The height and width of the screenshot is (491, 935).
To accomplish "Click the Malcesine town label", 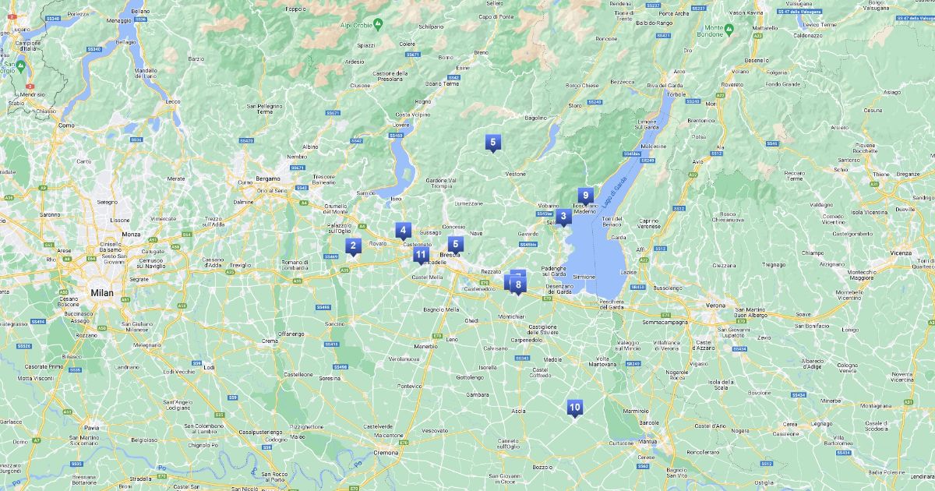I will [x=652, y=146].
